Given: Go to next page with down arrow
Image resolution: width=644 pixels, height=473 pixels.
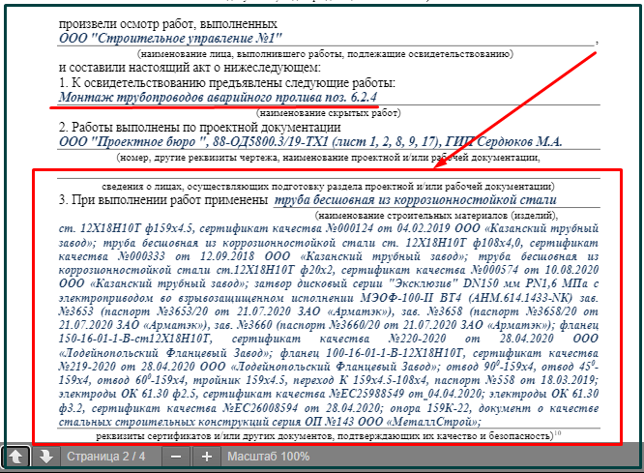Looking at the screenshot, I should [x=45, y=457].
